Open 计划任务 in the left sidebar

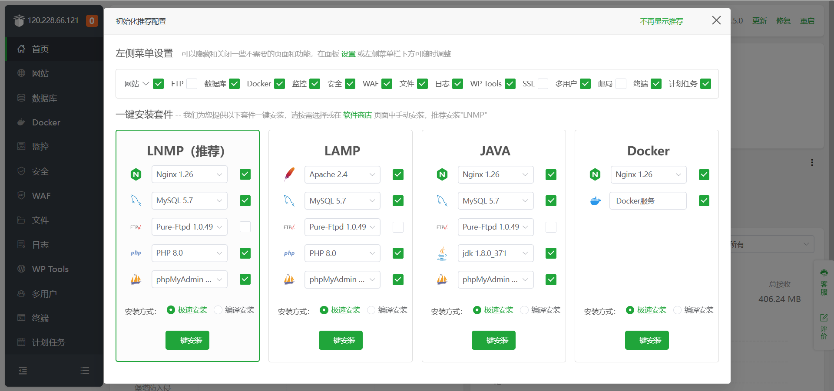tap(54, 342)
